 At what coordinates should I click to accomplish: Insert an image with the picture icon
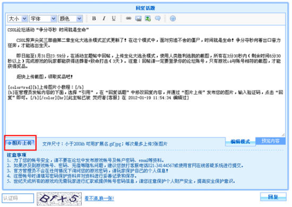(139, 19)
